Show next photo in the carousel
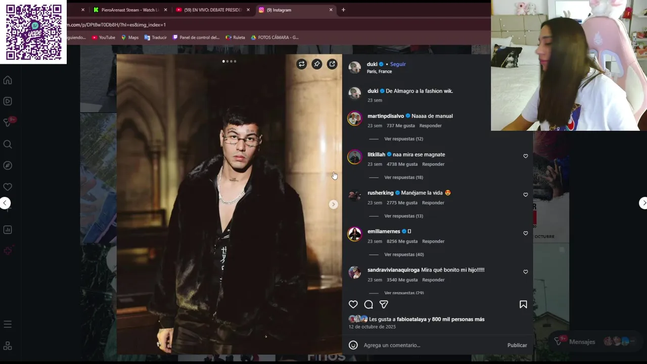Screen dimensions: 647x364 (x=333, y=204)
